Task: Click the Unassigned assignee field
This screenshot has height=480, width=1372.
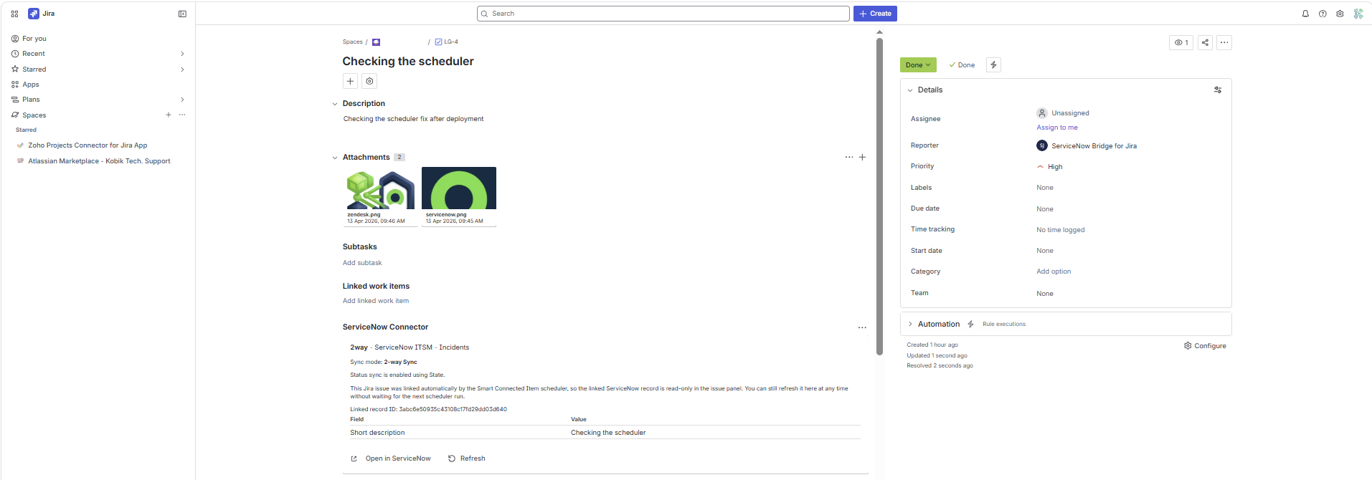Action: point(1063,113)
